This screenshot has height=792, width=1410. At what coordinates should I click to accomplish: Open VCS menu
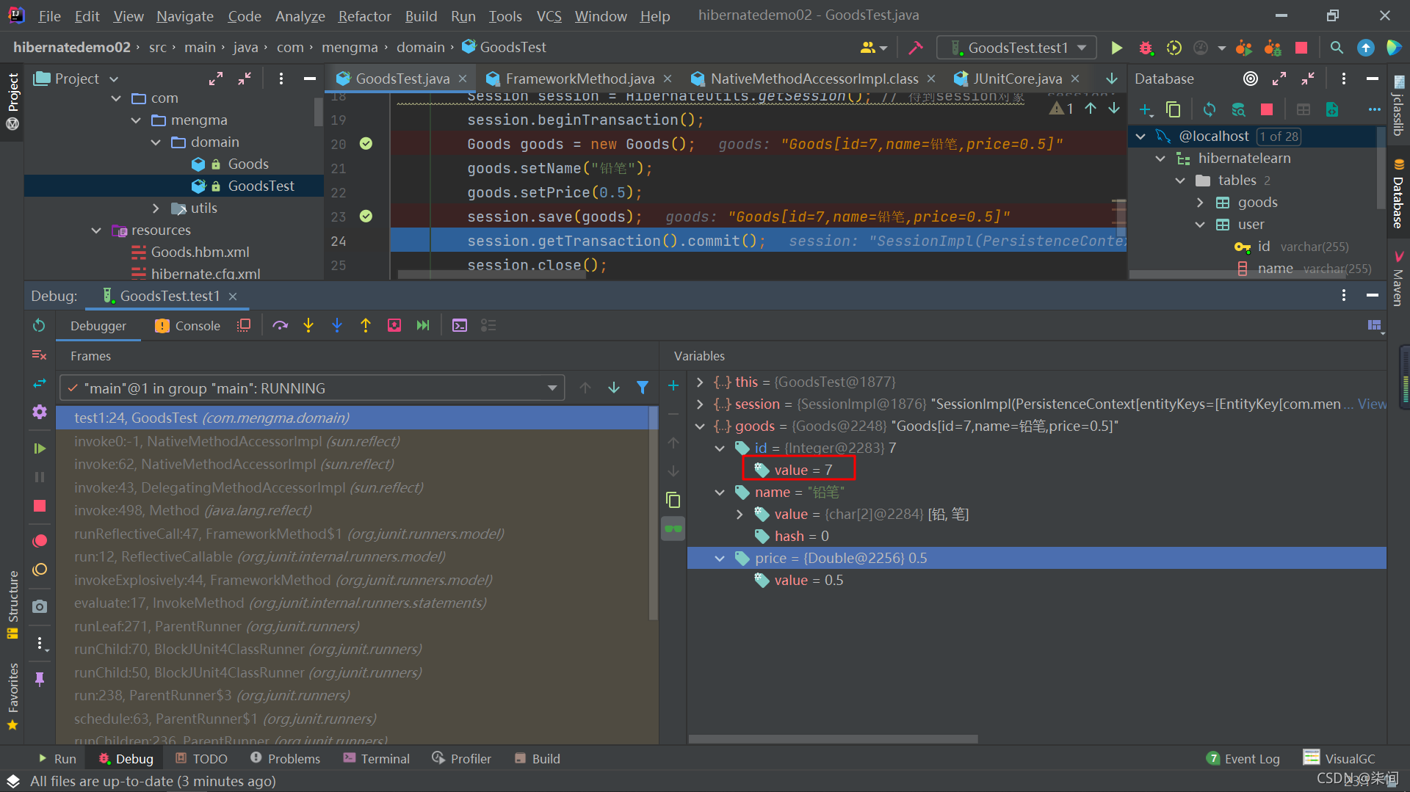pyautogui.click(x=549, y=16)
